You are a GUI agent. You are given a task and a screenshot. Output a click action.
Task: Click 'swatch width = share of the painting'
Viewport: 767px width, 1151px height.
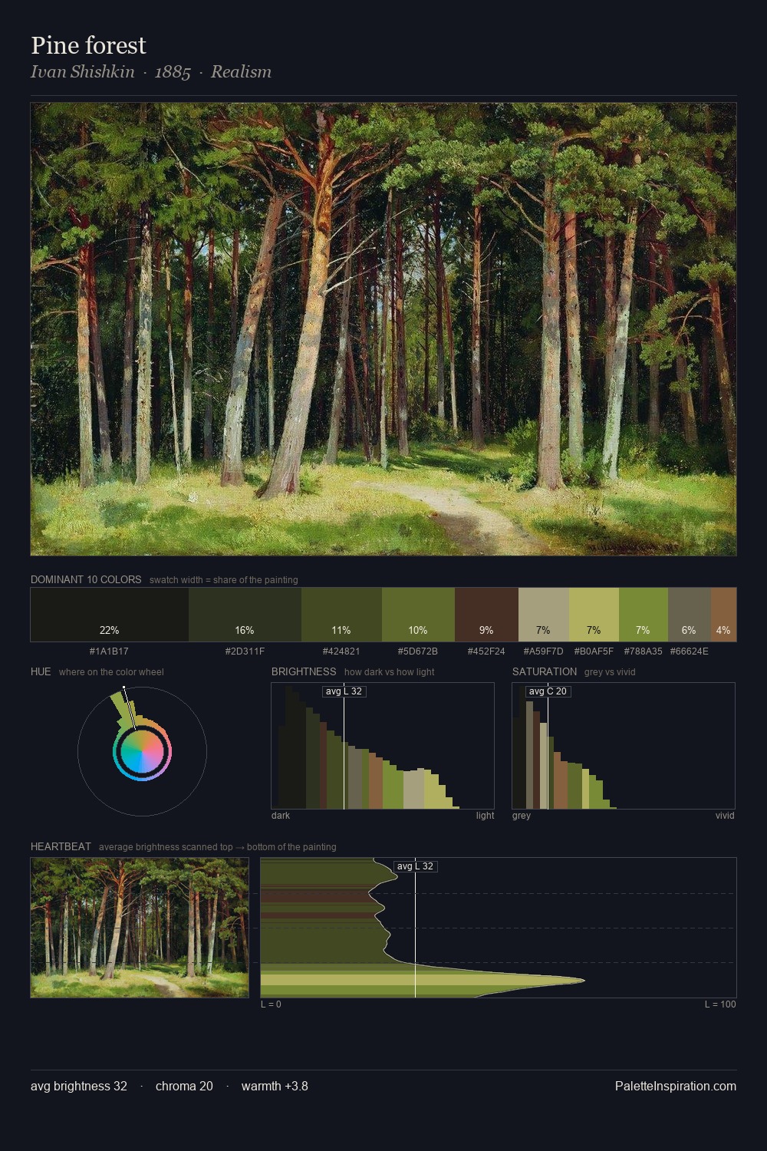(223, 579)
